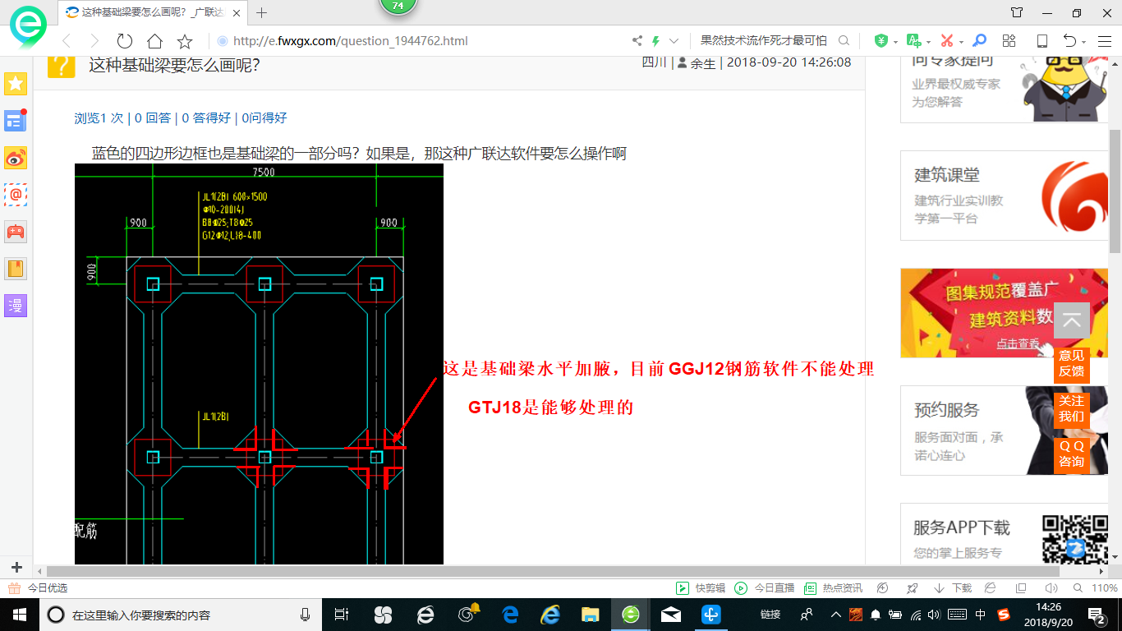Open the yellow star favorites sidebar icon
This screenshot has height=631, width=1122.
16,84
